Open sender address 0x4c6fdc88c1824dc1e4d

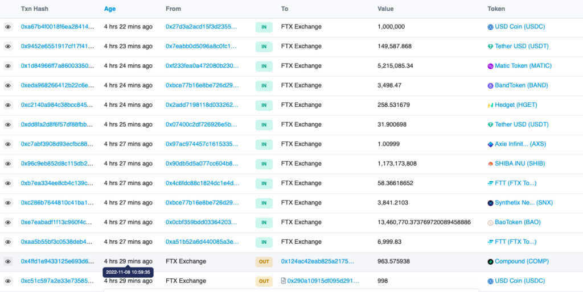(x=202, y=183)
